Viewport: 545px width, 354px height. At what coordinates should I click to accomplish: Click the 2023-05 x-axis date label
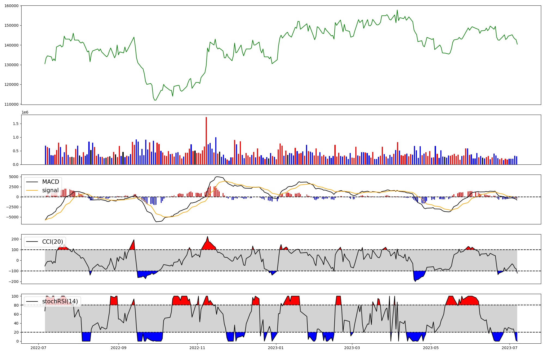coord(431,348)
